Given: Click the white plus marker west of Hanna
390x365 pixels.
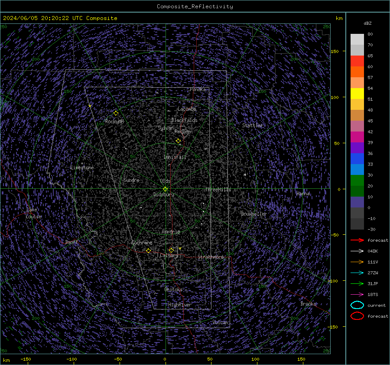Looking at the screenshot, I should [245, 175].
